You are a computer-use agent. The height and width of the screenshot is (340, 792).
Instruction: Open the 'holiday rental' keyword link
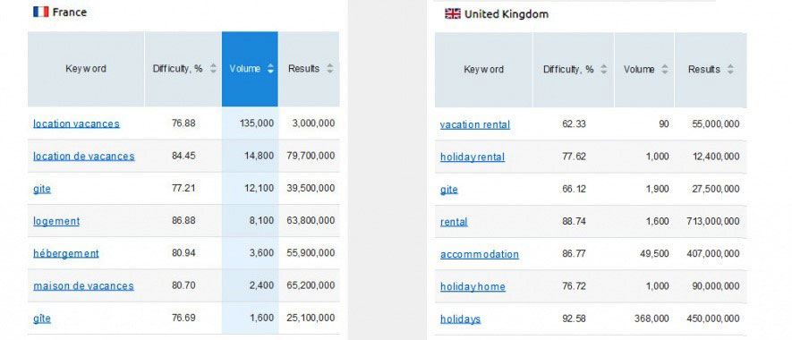[x=473, y=157]
